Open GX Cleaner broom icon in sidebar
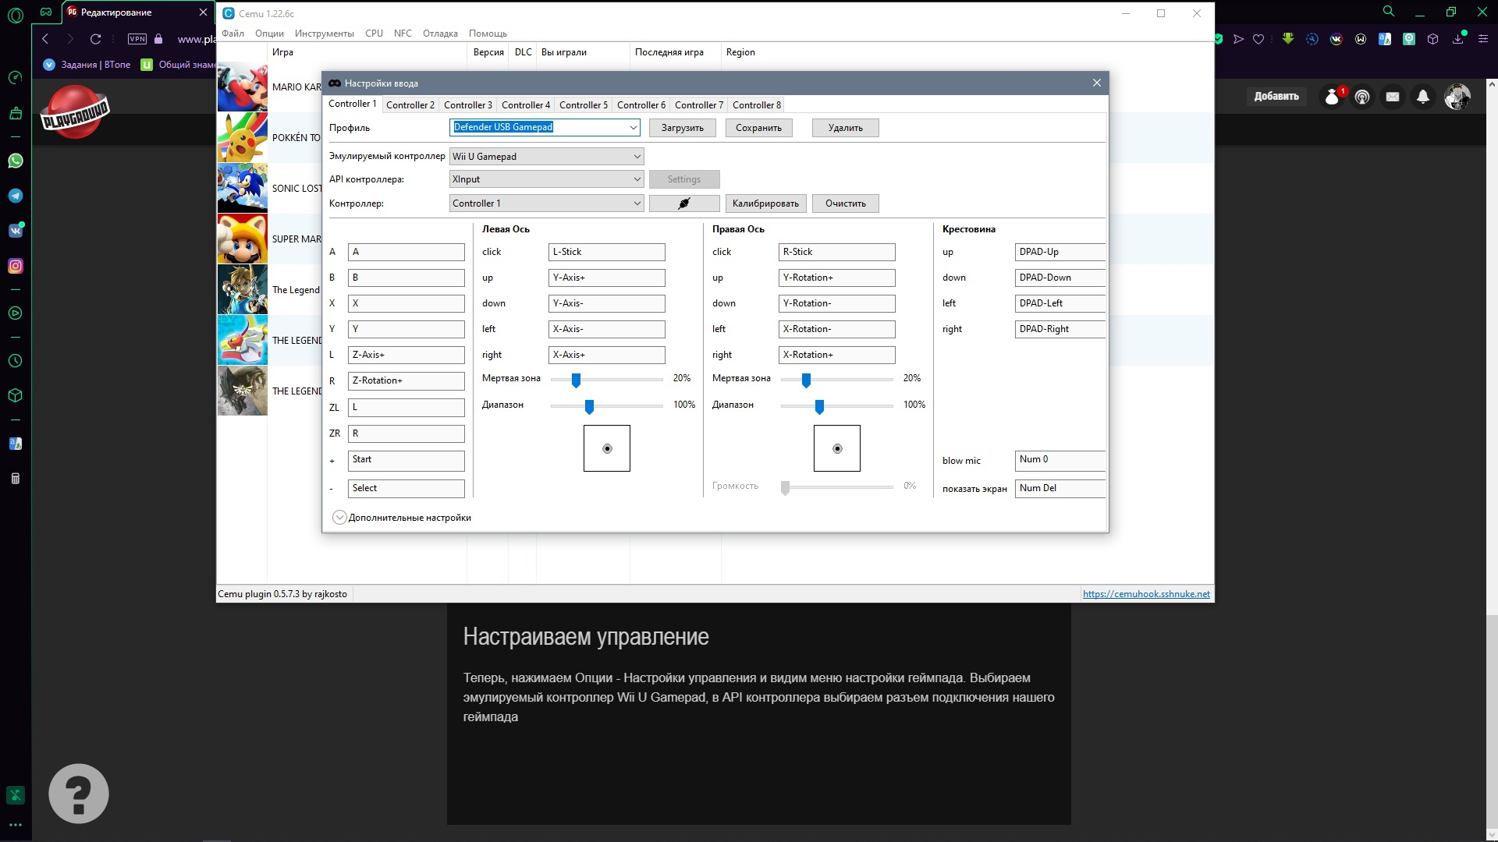Screen dimensions: 1498x842 [15, 113]
